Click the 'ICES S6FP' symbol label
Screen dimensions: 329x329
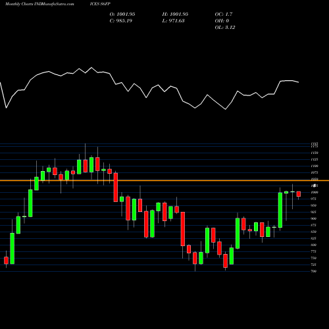pyautogui.click(x=100, y=4)
